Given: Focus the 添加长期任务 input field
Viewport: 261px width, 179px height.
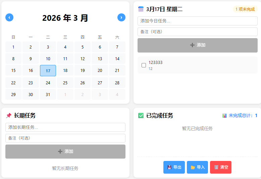Looking at the screenshot, I should click(x=65, y=127).
